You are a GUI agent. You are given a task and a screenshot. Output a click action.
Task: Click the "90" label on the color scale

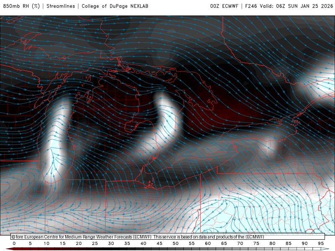coord(304,243)
